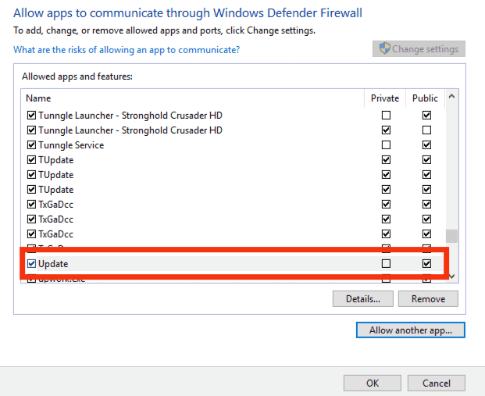Check the Private box for Update

coord(386,263)
